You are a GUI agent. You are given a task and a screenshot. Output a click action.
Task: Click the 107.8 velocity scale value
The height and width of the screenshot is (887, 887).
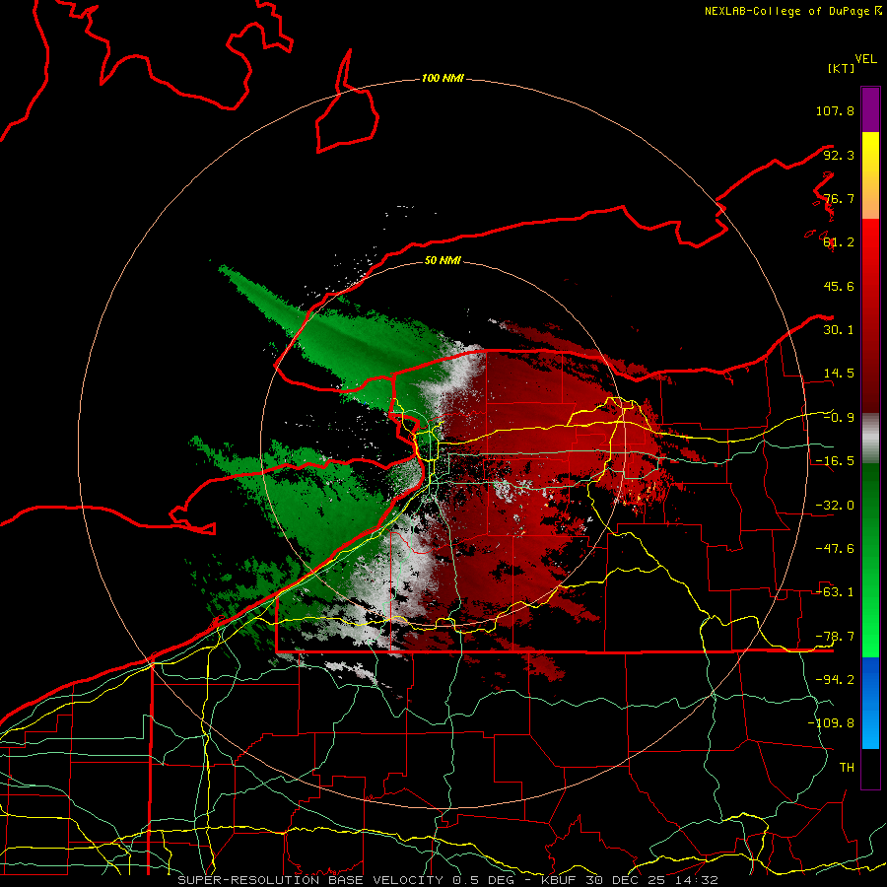pos(835,110)
